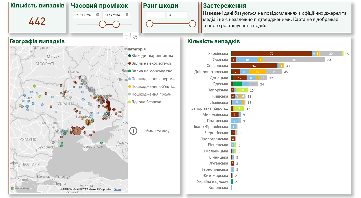Open the Terms link on the map
Viewport: 361px width, 198px height.
click(x=117, y=189)
